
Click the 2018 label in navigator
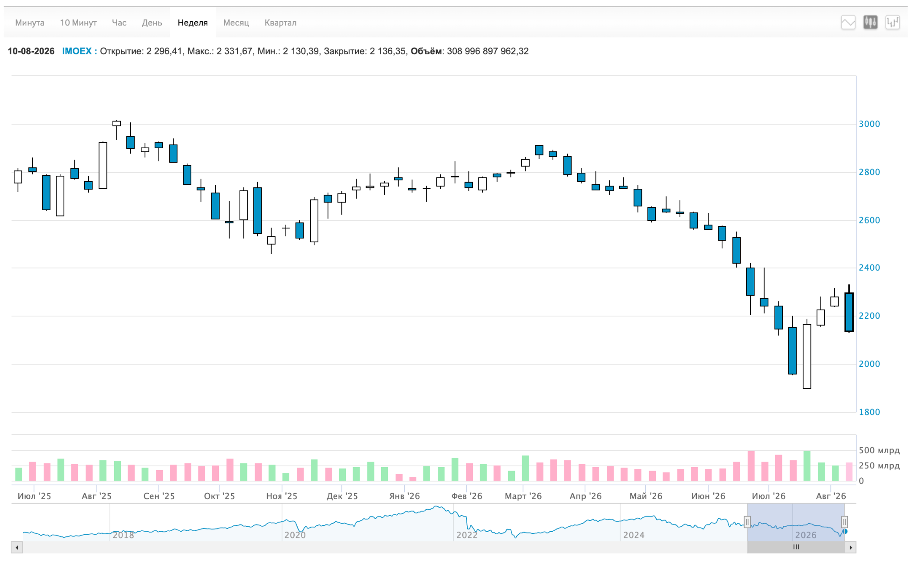click(x=123, y=535)
